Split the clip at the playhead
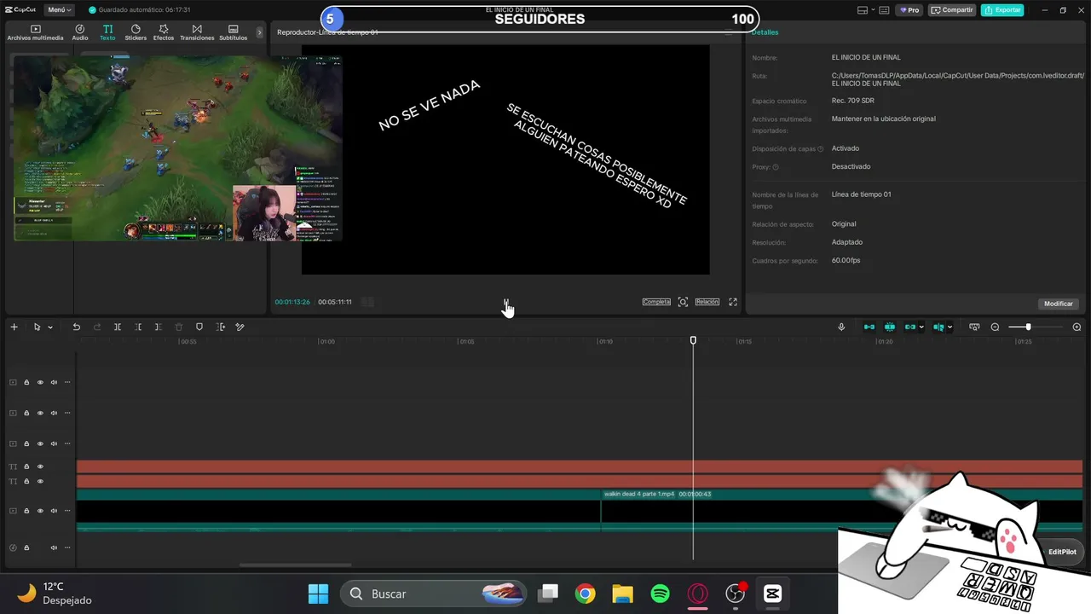This screenshot has height=614, width=1091. point(118,327)
